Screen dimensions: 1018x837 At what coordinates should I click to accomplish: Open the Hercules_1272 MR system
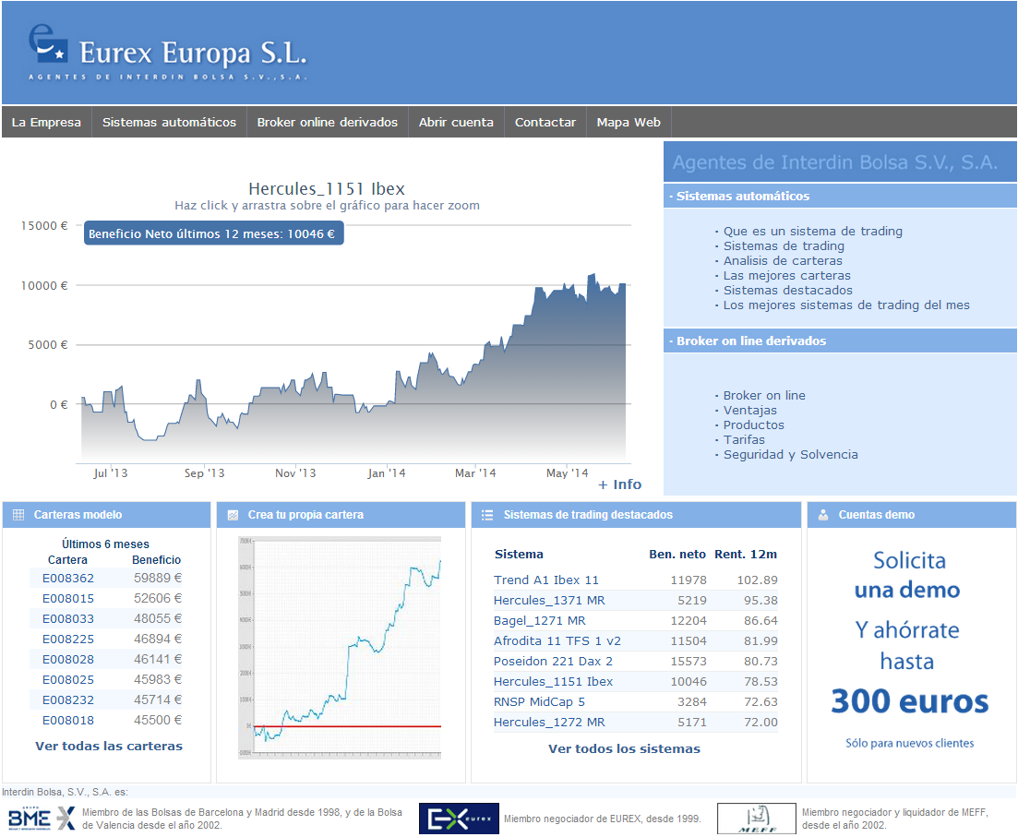point(549,722)
